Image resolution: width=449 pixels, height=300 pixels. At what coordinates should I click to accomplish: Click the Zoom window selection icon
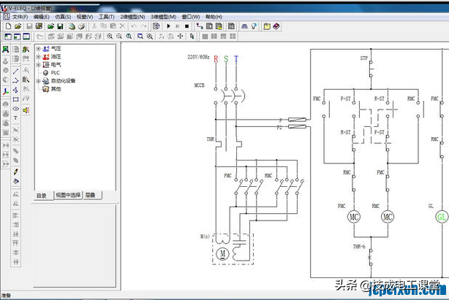pyautogui.click(x=140, y=36)
